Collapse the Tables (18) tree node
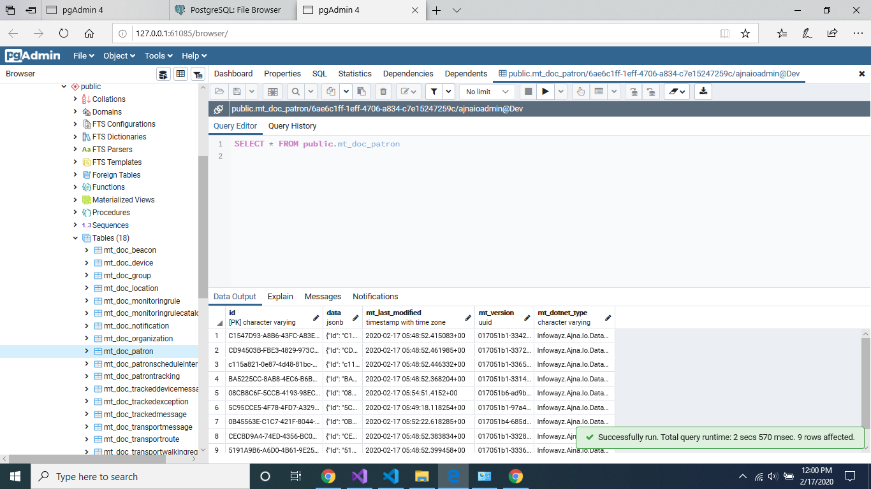 (x=76, y=238)
